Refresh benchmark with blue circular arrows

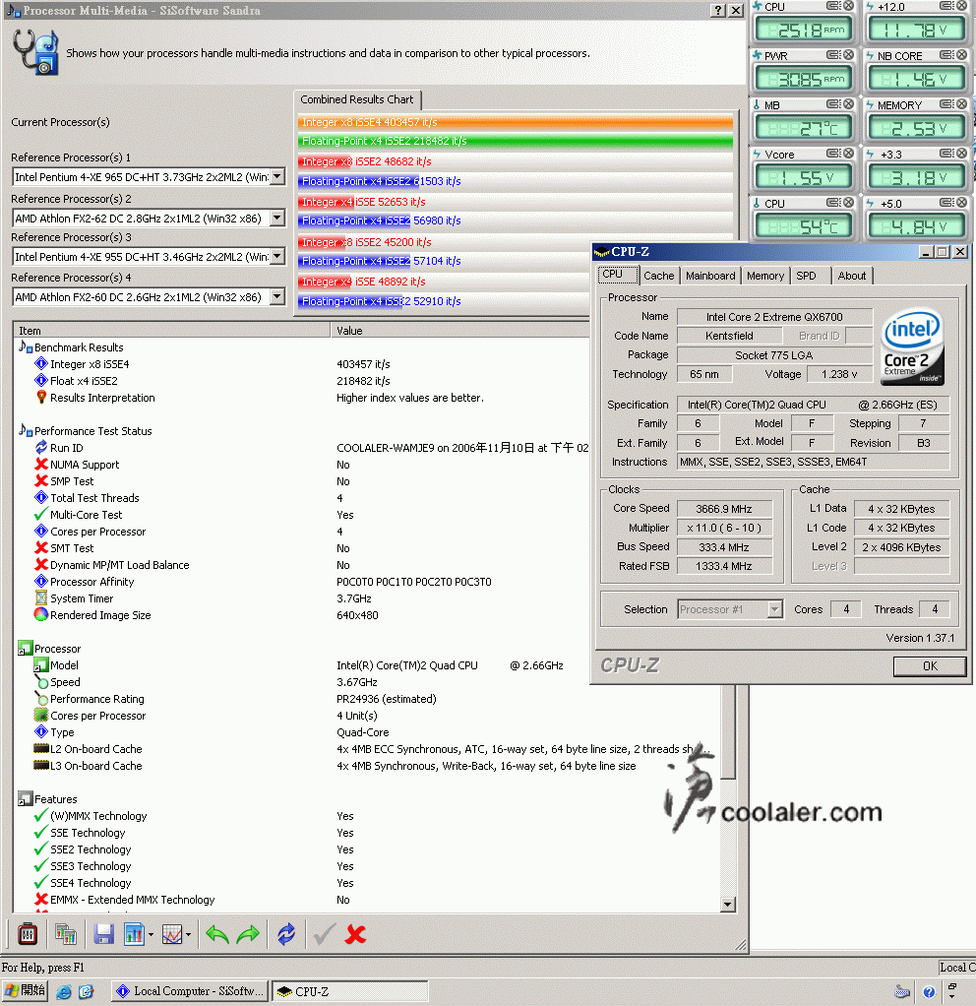[286, 934]
